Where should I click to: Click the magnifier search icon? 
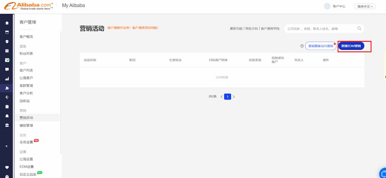359,29
